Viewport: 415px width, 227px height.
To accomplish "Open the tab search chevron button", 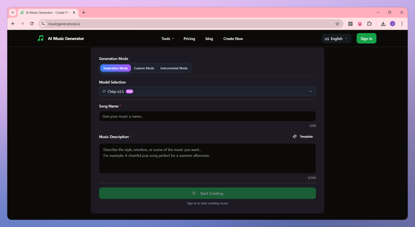I will click(13, 12).
